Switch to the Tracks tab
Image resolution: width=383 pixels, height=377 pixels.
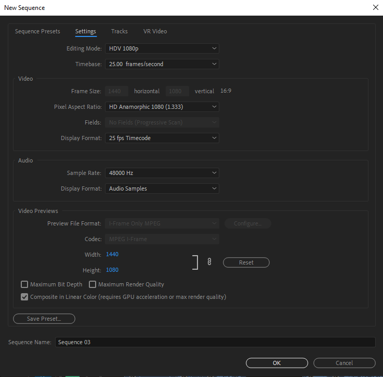(x=119, y=31)
